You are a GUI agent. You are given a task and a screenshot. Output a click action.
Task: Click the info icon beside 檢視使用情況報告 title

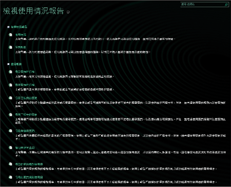coord(68,12)
